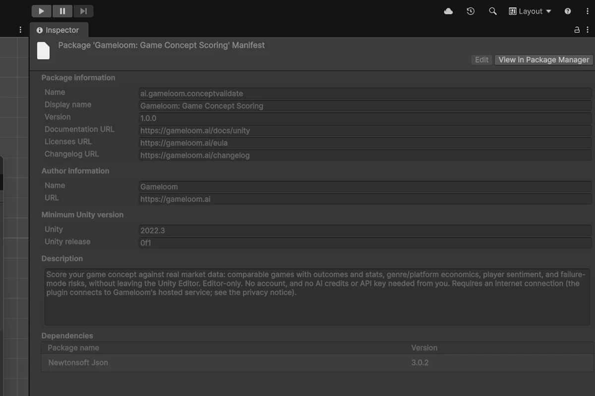This screenshot has width=595, height=396.
Task: Open the top toolbar more options menu
Action: [x=587, y=11]
